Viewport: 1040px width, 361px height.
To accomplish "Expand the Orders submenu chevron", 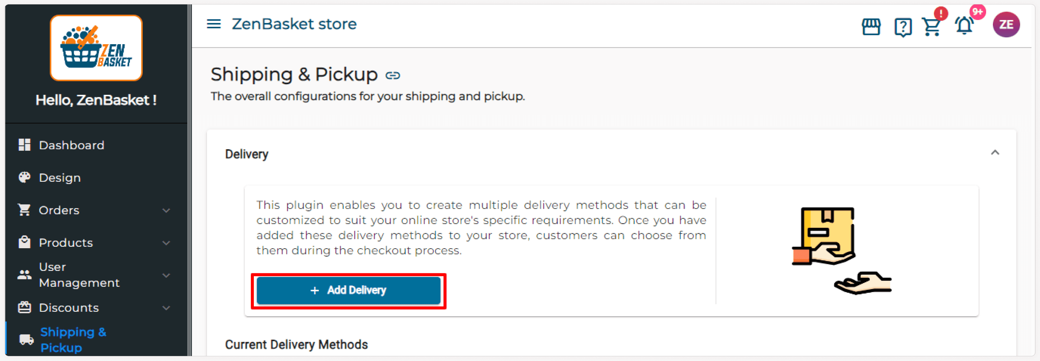I will click(166, 210).
